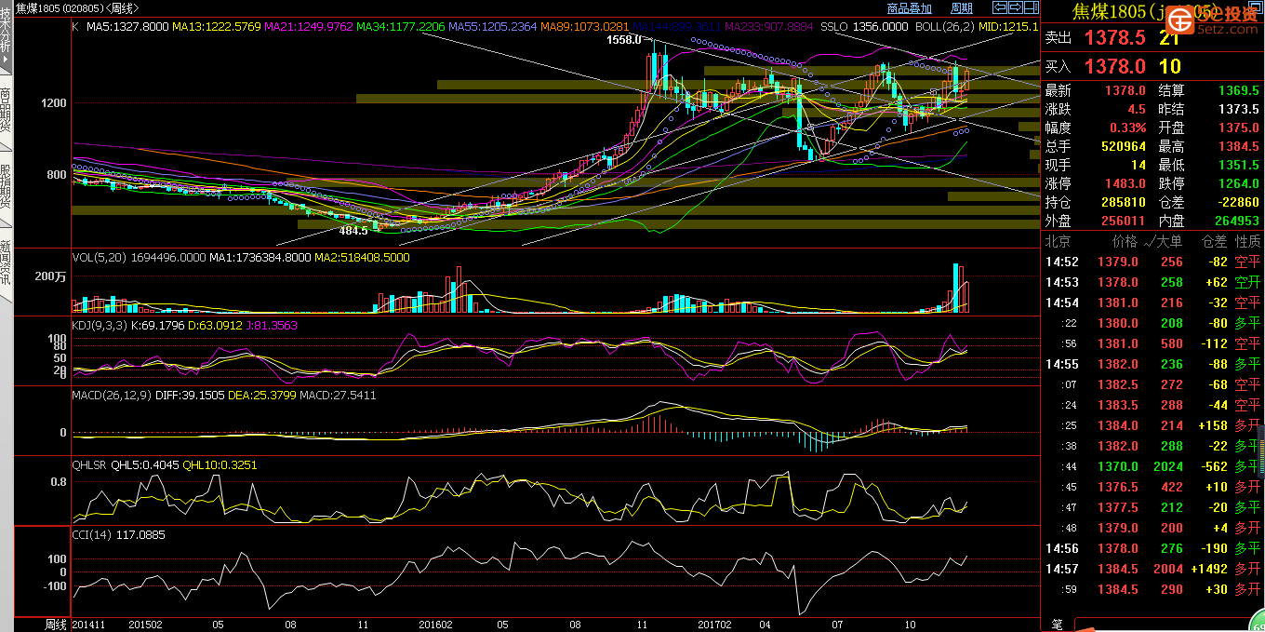Click the 开盘 value 1375.0
This screenshot has width=1265, height=632.
coord(1240,128)
